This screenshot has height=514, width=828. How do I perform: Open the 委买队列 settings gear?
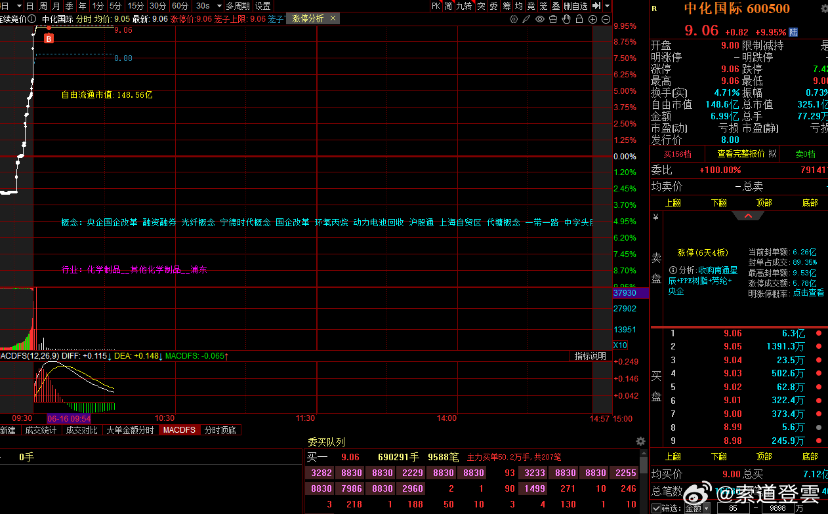click(641, 442)
